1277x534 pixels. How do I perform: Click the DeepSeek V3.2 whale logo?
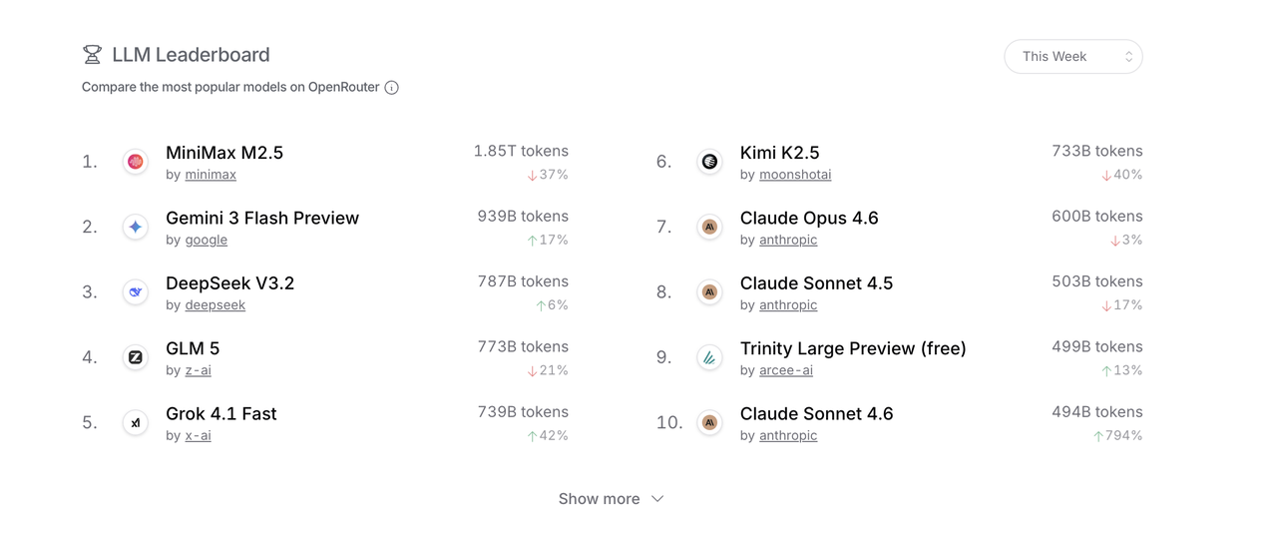tap(136, 292)
